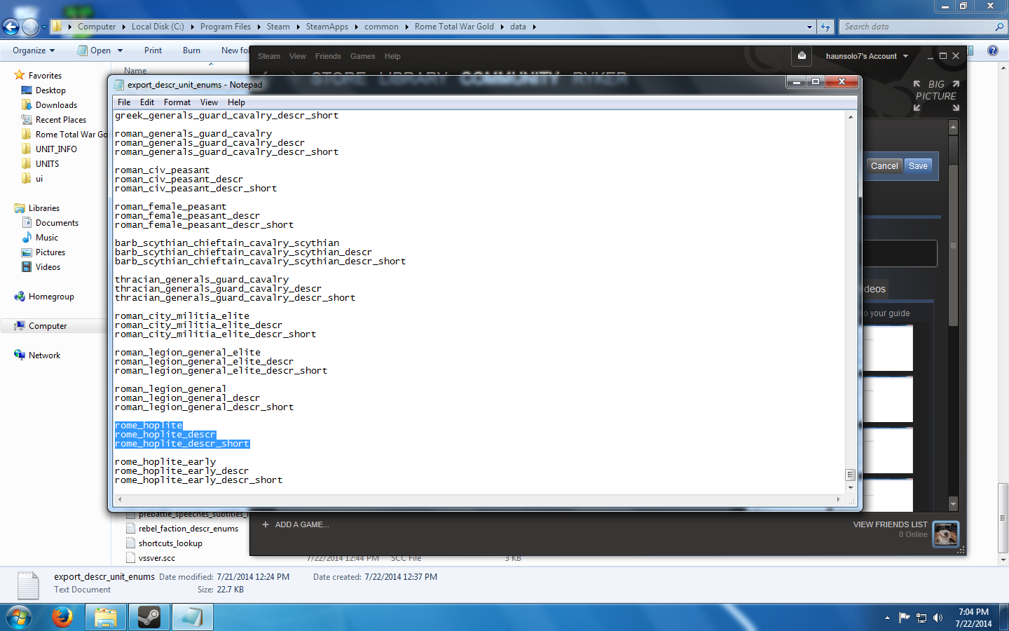Click the Steam friends avatar thumbnail
1009x631 pixels.
(945, 534)
